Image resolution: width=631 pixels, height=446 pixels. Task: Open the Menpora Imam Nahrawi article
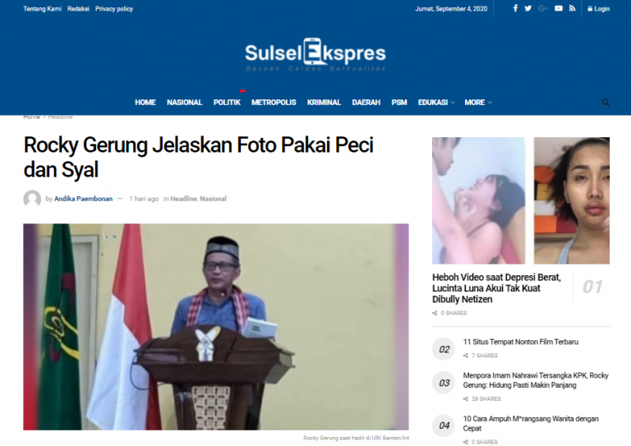pos(535,380)
